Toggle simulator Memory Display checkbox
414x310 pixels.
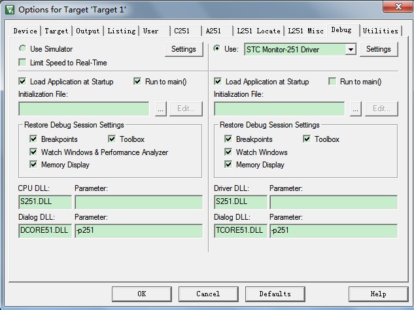point(33,165)
